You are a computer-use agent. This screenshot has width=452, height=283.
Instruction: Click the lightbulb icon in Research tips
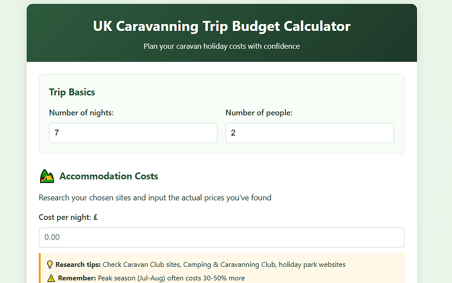(50, 264)
